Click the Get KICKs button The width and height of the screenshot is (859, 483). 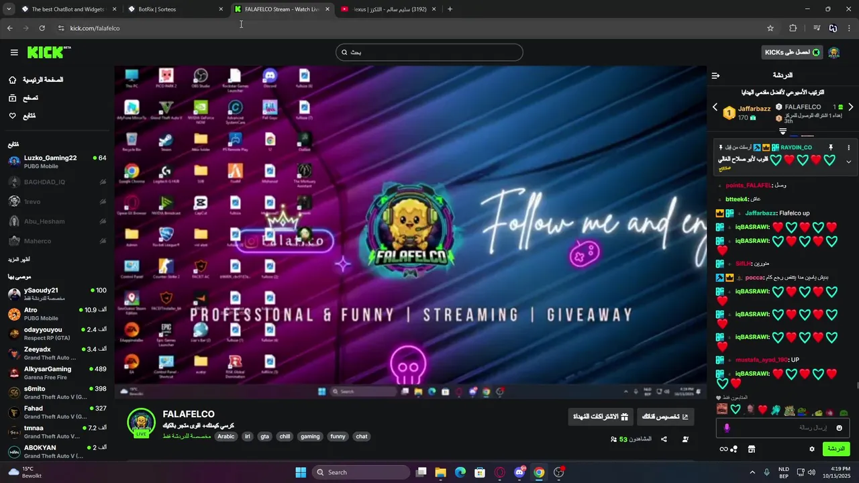click(x=792, y=52)
